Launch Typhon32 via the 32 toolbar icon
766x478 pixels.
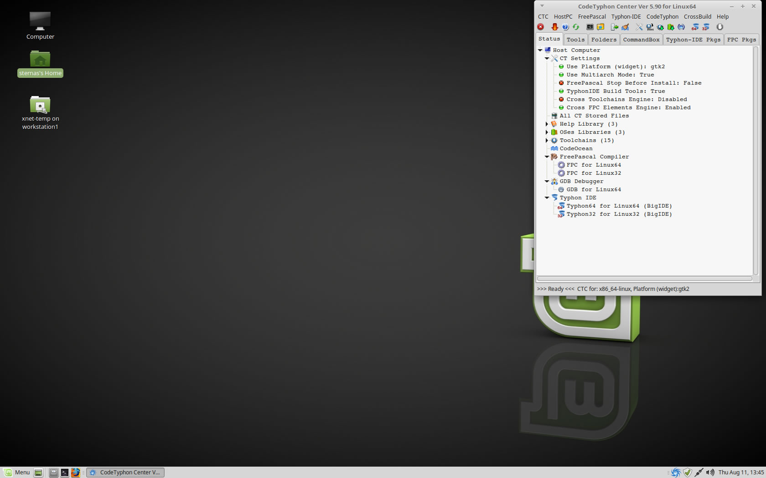click(706, 27)
